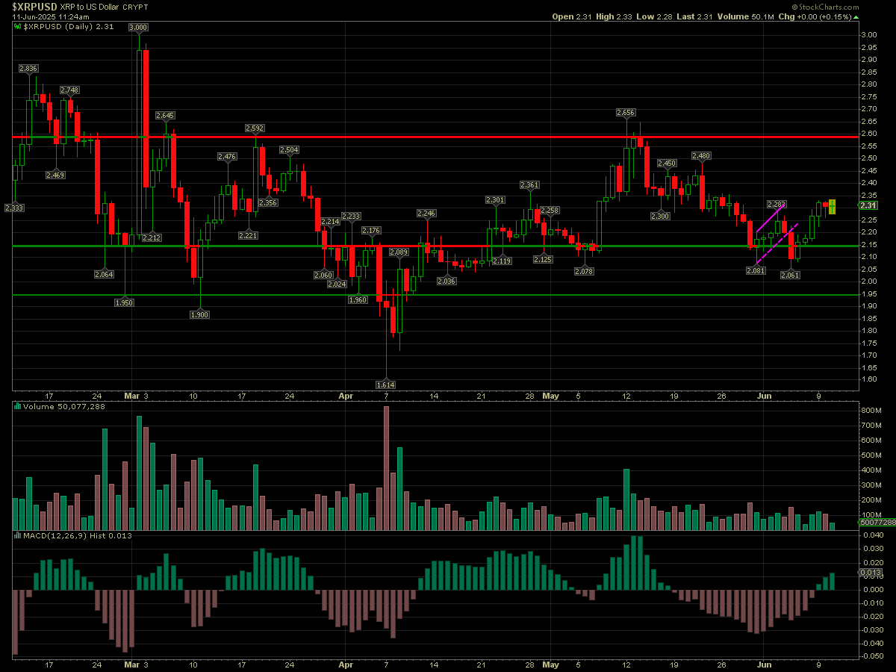This screenshot has height=672, width=896.
Task: Click the solid magenta trendline near 2.283
Action: point(770,218)
